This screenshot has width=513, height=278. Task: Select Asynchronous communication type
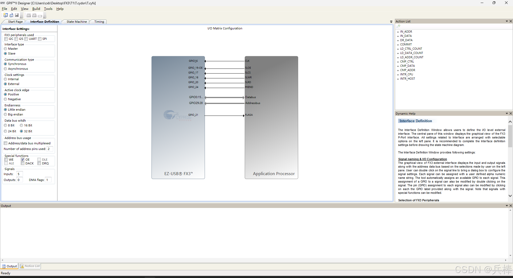[x=5, y=69]
